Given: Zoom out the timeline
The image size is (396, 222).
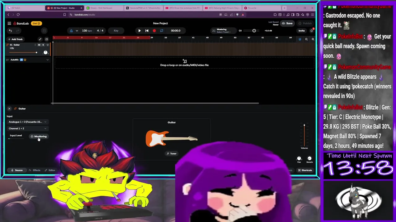Looking at the screenshot, I should pyautogui.click(x=306, y=39).
